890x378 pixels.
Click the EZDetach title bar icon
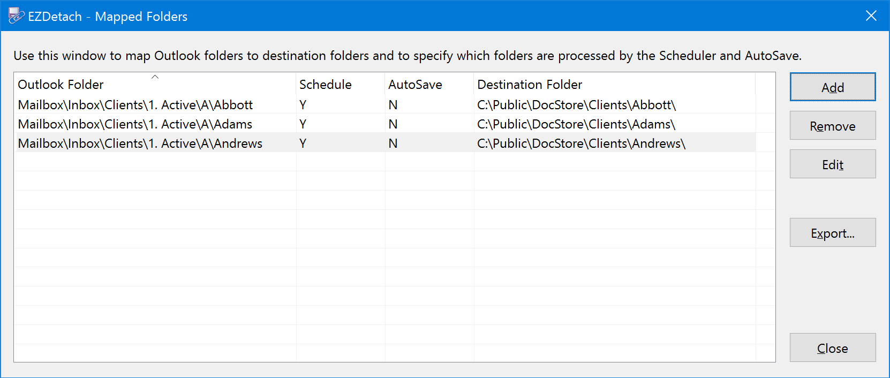point(16,16)
